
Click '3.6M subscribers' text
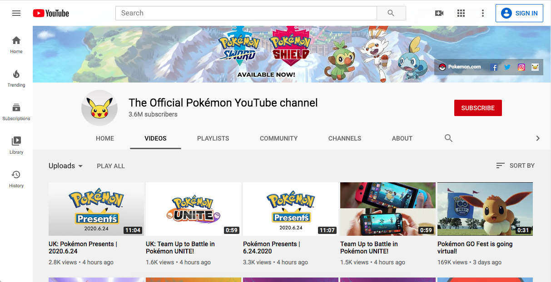pyautogui.click(x=153, y=114)
